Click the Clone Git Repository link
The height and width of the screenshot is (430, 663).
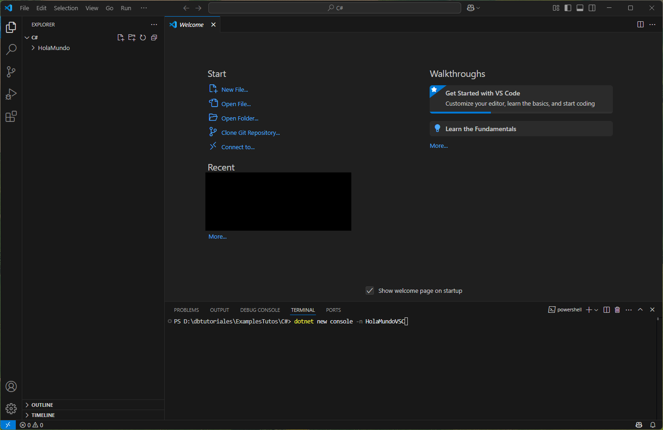pyautogui.click(x=251, y=133)
